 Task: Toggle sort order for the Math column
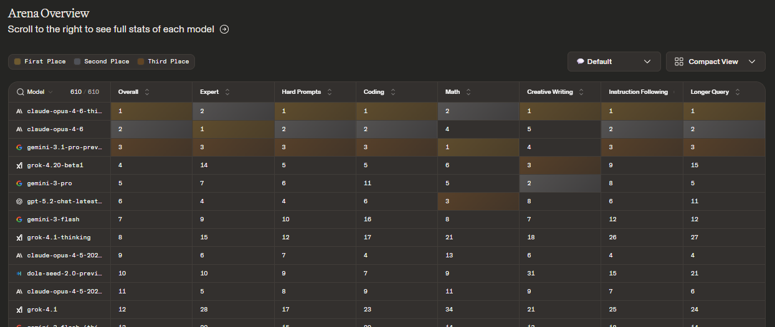pos(468,92)
